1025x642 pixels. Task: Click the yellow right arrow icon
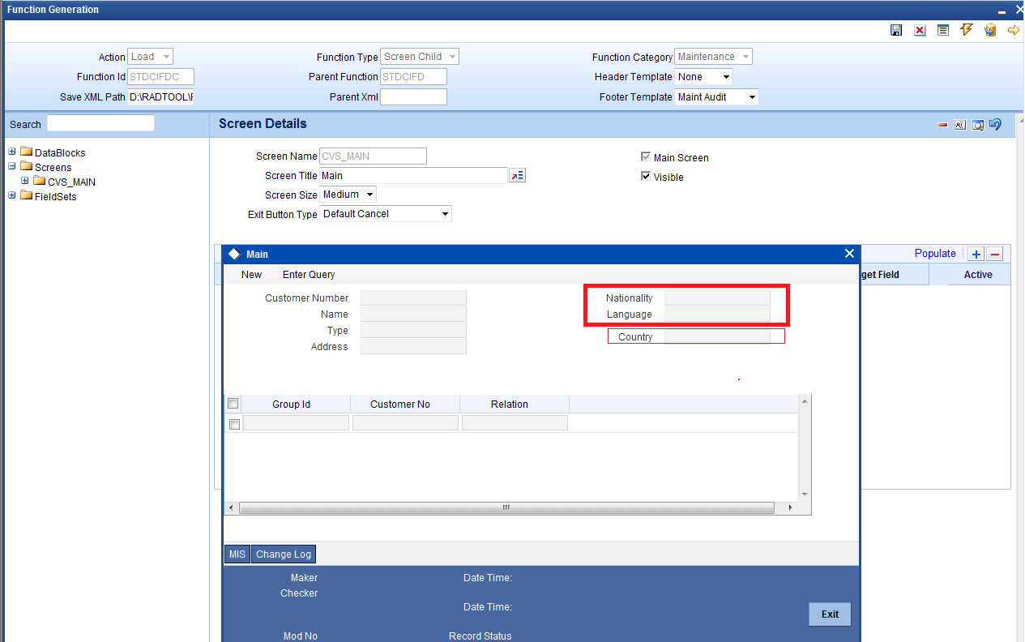coord(1013,30)
